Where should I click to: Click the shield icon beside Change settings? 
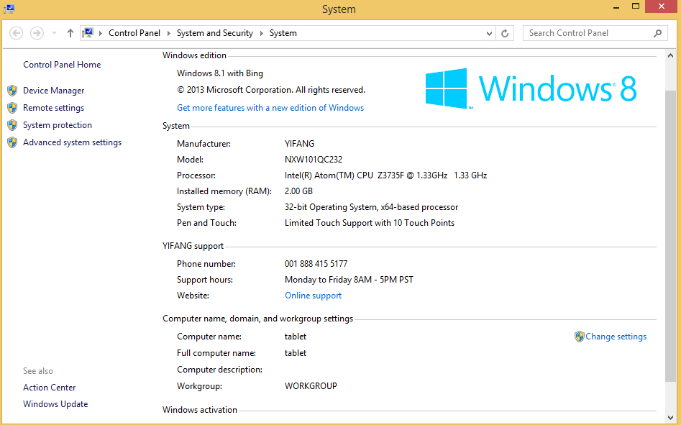580,337
